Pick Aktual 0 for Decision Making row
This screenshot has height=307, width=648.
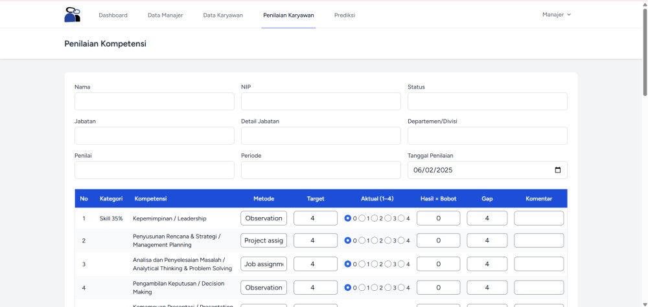tap(347, 288)
